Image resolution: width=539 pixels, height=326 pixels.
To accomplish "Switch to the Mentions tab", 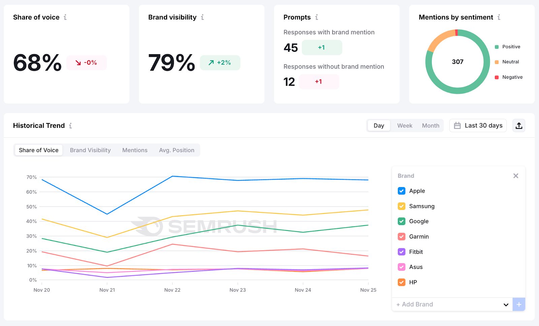I will [x=135, y=150].
